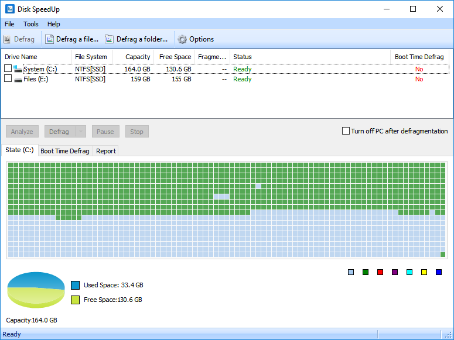
Task: Tick the System (C:) drive checkbox
Action: pos(8,68)
